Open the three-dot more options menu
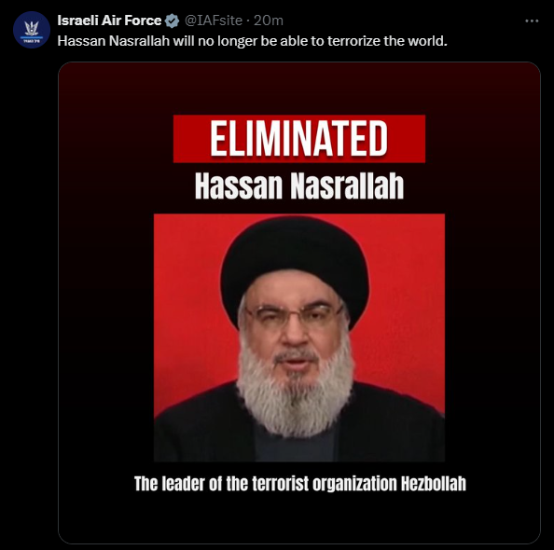This screenshot has height=550, width=554. coord(532,21)
